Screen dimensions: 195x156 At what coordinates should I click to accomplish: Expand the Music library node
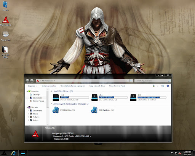(29, 114)
